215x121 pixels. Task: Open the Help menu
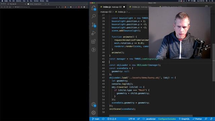tap(47, 1)
